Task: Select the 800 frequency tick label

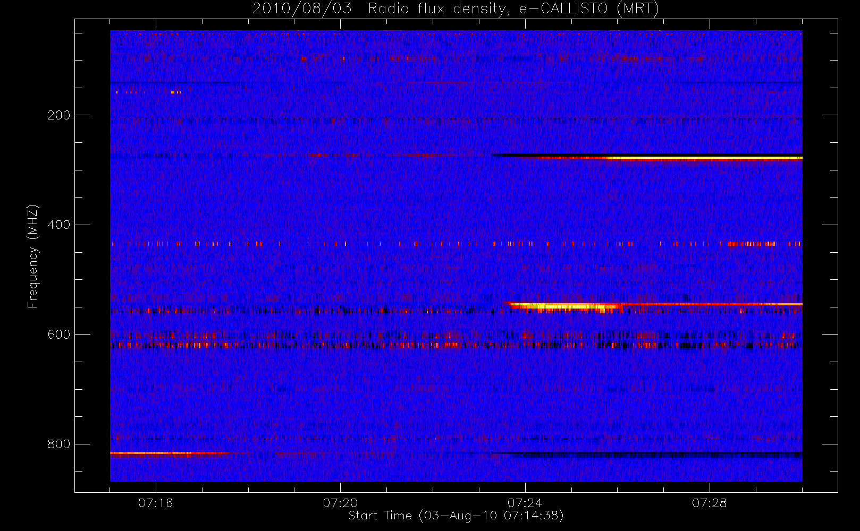Action: 58,444
